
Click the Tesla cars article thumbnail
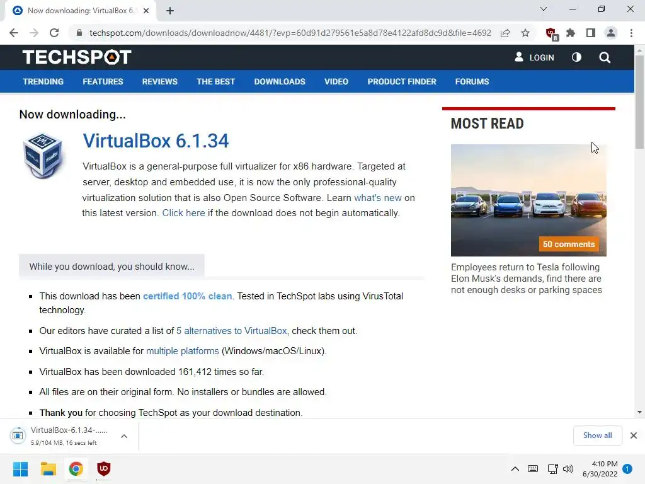point(528,200)
